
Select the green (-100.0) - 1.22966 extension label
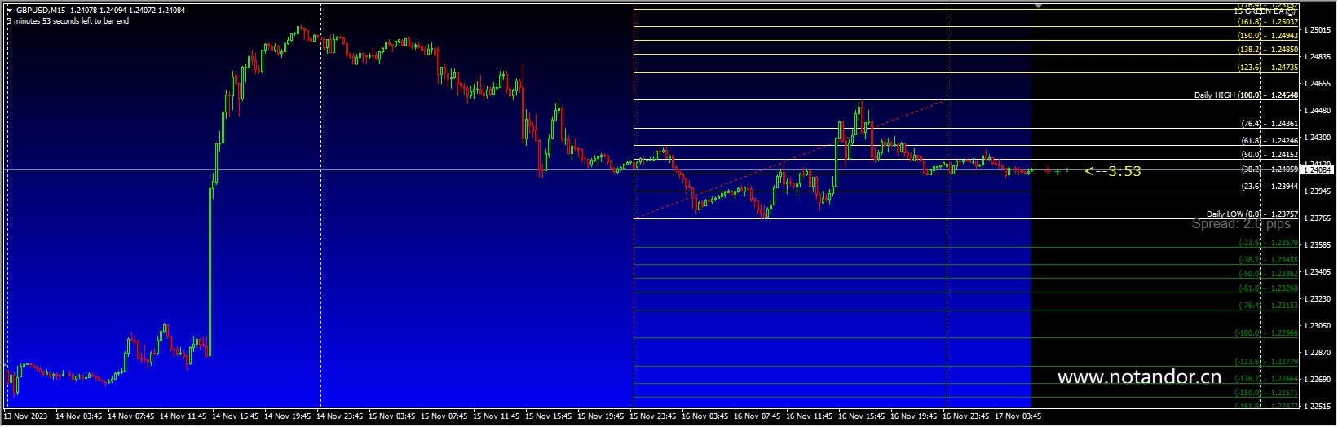click(x=1266, y=333)
